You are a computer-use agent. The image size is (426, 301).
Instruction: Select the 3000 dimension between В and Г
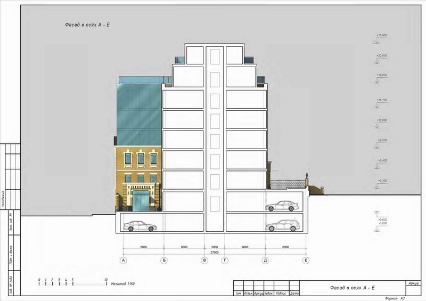tap(215, 248)
